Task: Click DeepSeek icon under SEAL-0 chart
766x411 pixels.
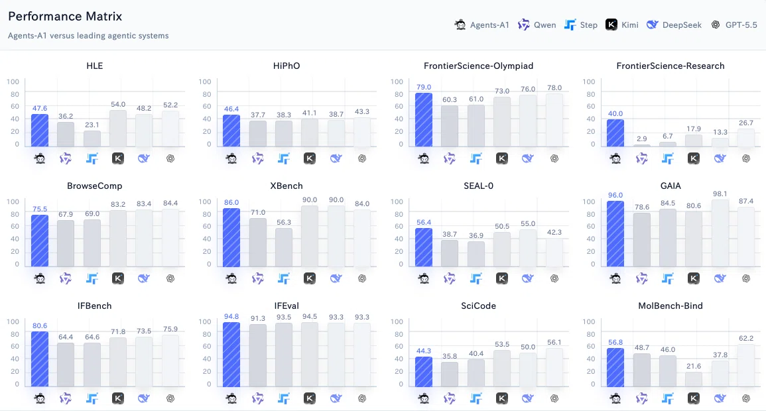Action: point(528,278)
